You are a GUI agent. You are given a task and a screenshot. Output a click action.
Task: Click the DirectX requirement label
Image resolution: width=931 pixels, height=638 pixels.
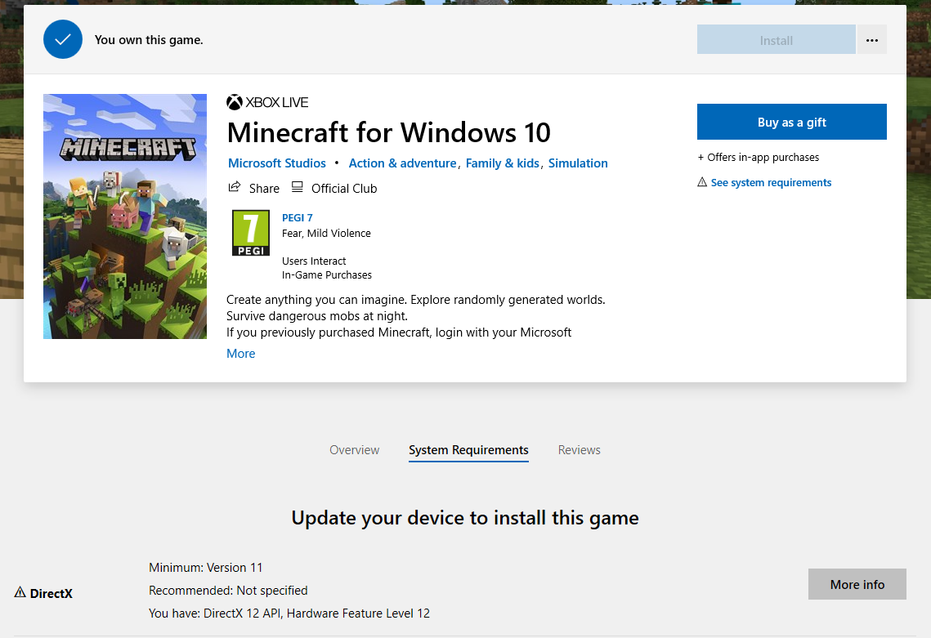(x=51, y=594)
